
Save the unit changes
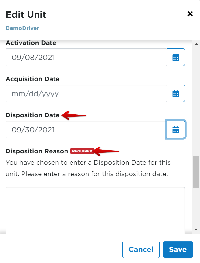(x=178, y=249)
